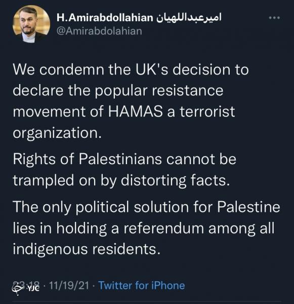Click the phrase distorting facts
Image resolution: width=294 pixels, height=304 pixels.
(x=175, y=180)
